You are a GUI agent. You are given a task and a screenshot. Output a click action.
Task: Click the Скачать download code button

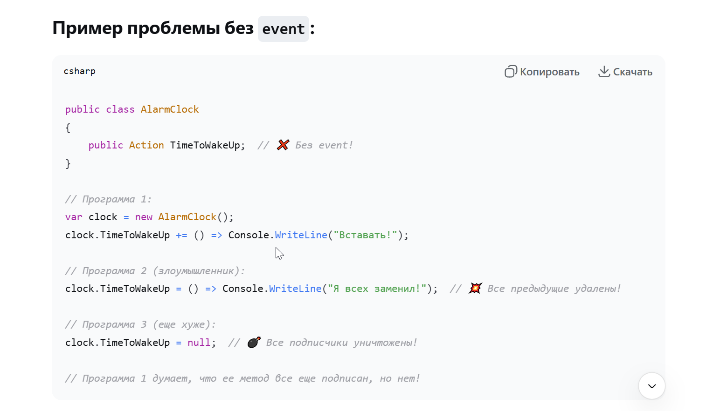coord(625,72)
